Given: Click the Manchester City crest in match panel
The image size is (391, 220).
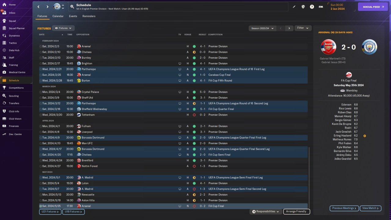Looking at the screenshot, I should (x=369, y=47).
